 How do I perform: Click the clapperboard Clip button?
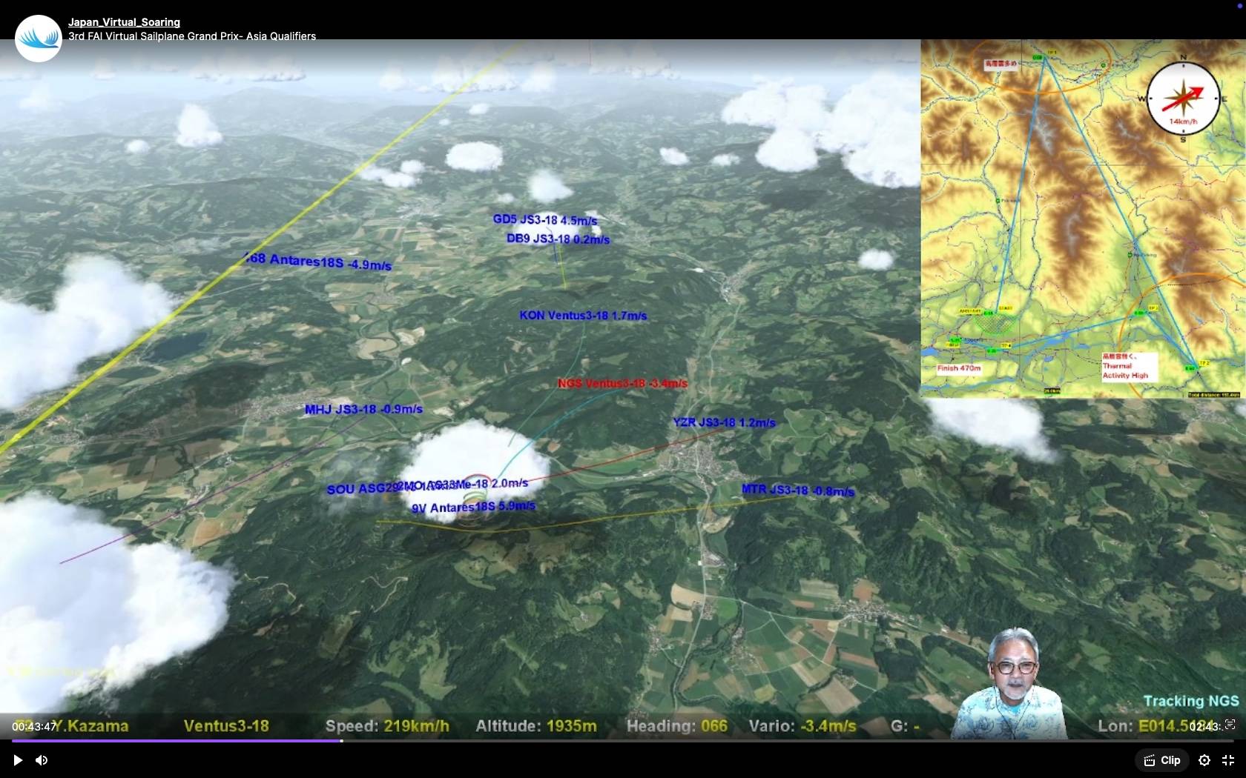[1162, 760]
